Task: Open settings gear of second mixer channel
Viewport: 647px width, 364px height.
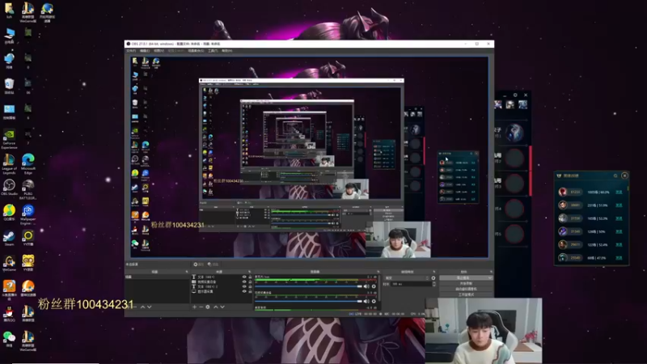Action: click(374, 301)
